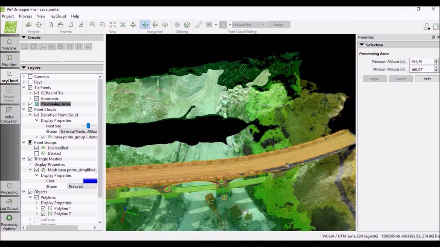440x247 pixels.
Task: Collapse the Triangle Meshes tree node
Action: pyautogui.click(x=24, y=159)
